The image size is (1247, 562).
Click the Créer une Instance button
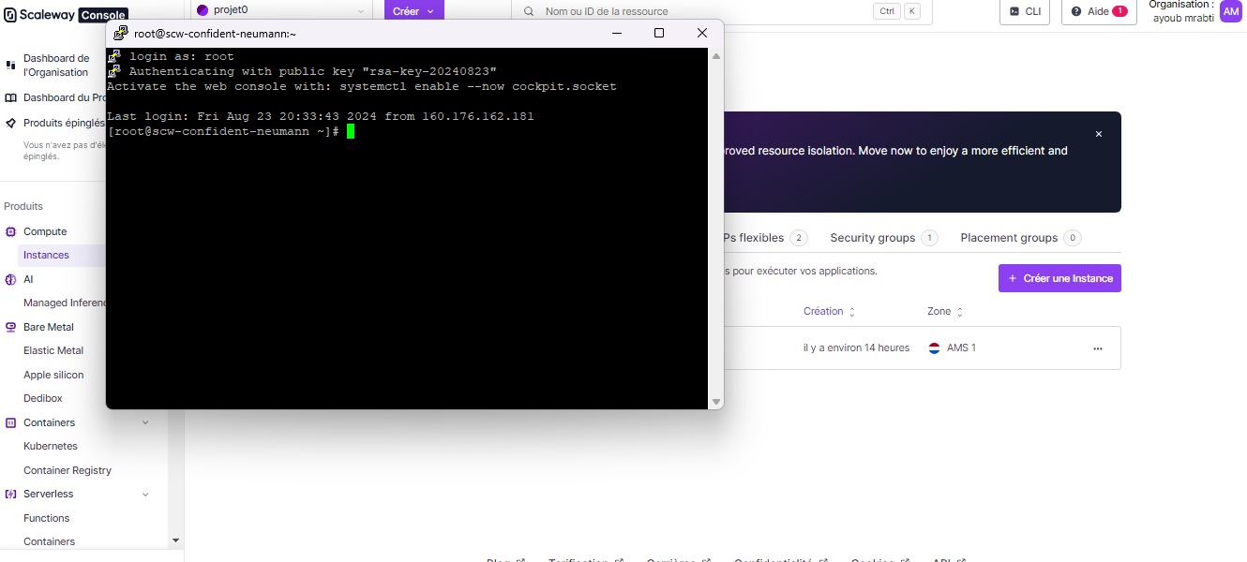1059,278
